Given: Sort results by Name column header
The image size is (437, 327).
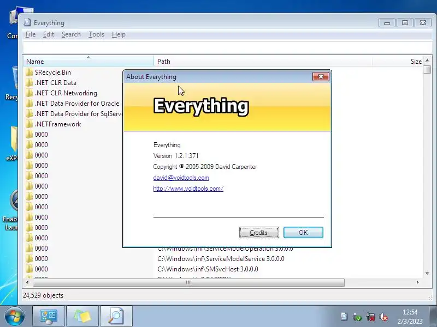Looking at the screenshot, I should pos(88,61).
